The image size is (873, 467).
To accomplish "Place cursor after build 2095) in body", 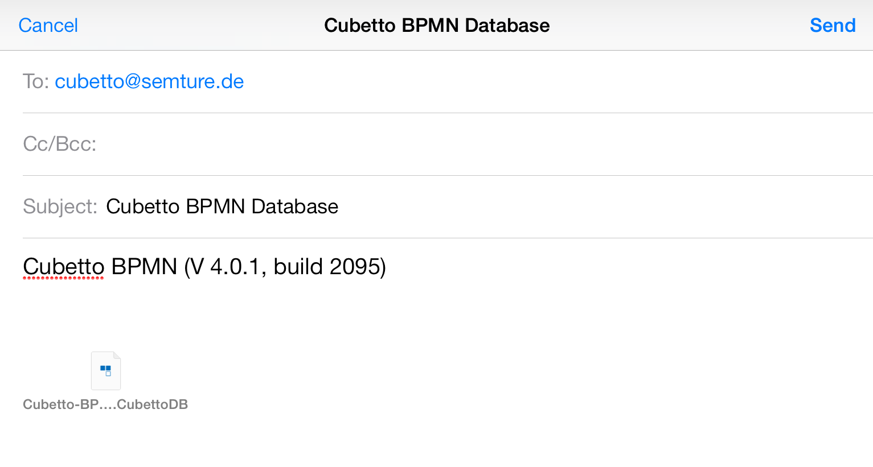I will 388,266.
